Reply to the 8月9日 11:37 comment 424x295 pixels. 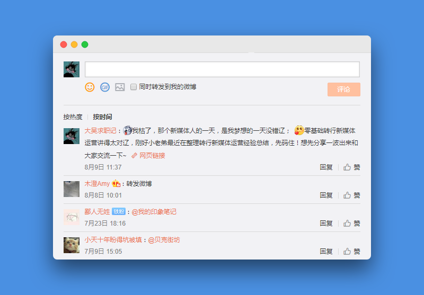click(326, 167)
